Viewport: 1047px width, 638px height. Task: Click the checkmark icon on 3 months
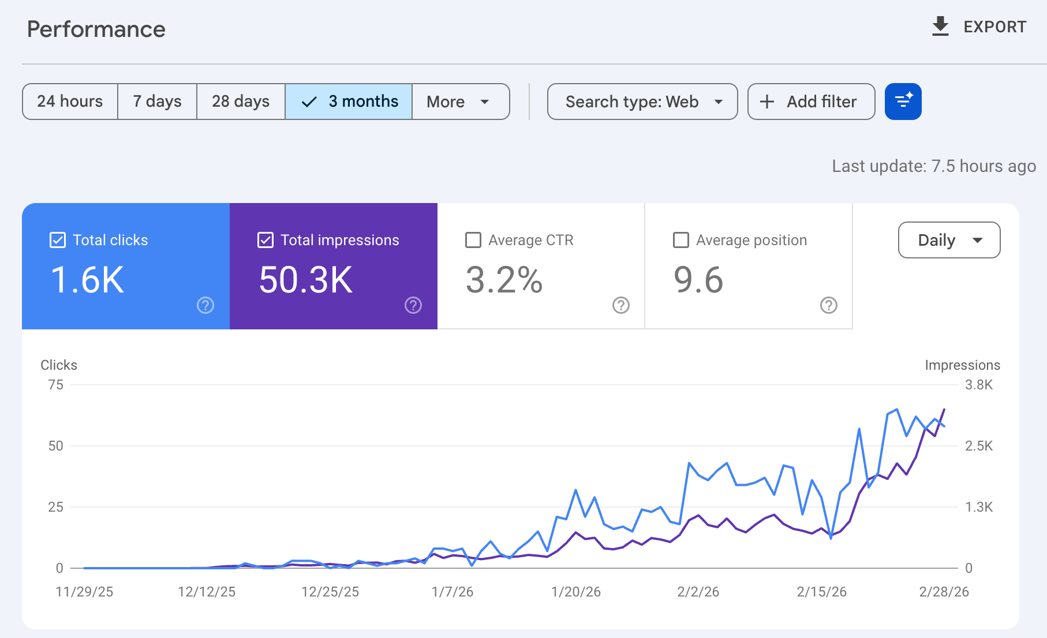(309, 102)
